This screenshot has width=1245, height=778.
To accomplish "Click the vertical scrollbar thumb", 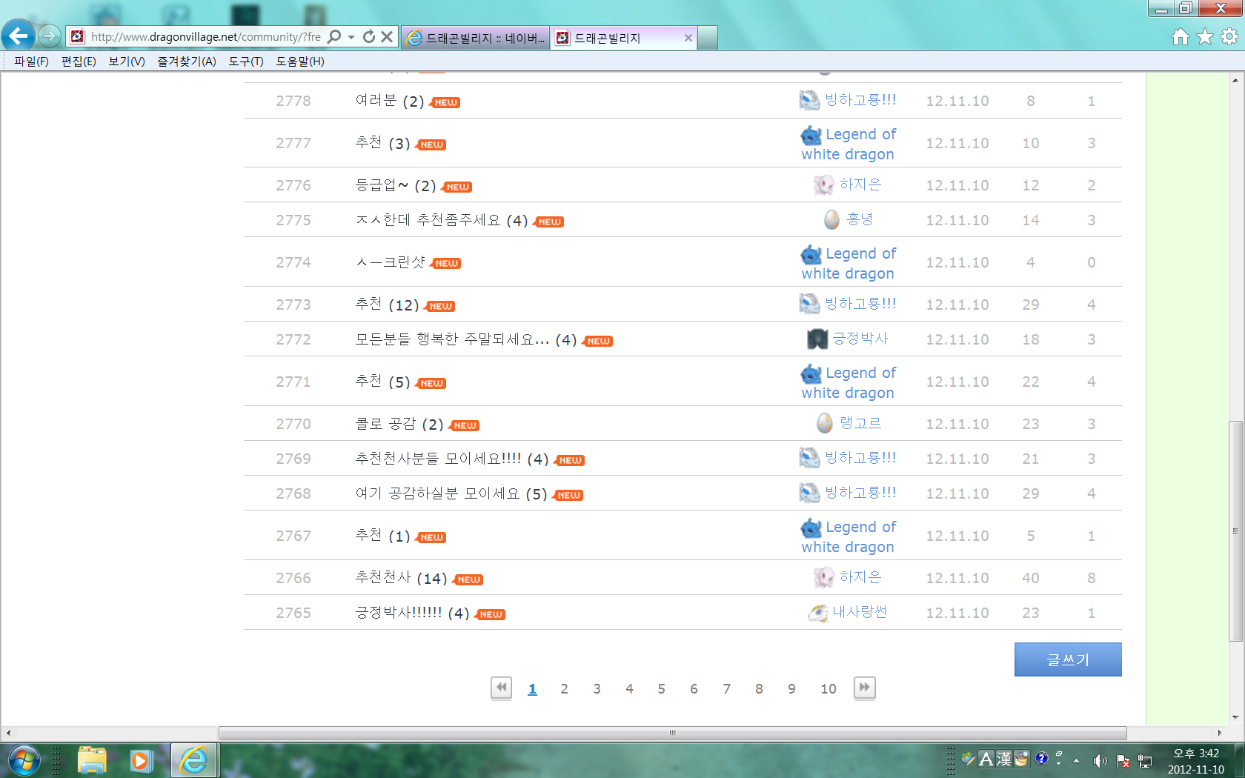I will pyautogui.click(x=1235, y=530).
